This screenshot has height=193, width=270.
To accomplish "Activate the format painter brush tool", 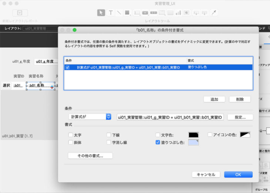I will tap(214, 13).
